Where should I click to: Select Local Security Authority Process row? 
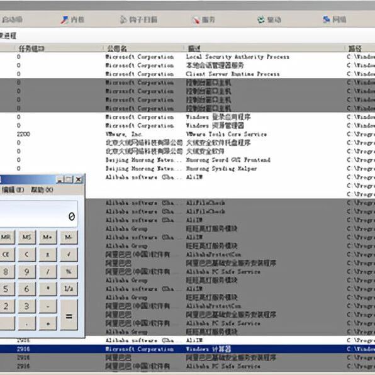click(x=187, y=57)
